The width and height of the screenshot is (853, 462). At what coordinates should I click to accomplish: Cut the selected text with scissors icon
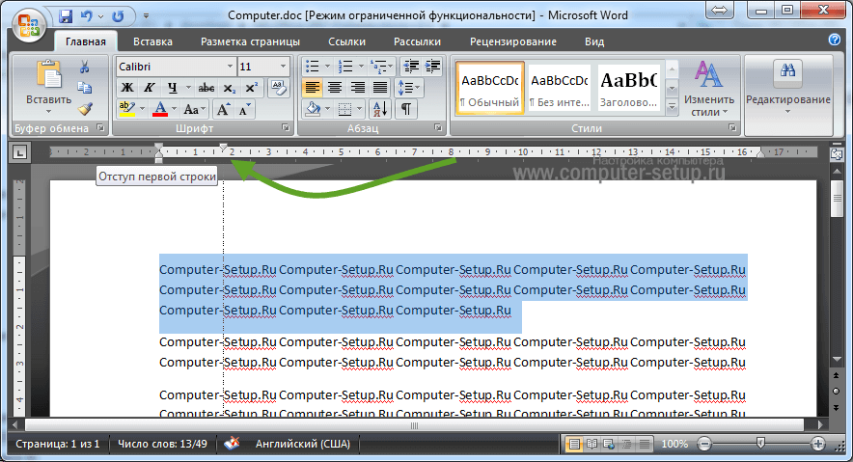click(84, 67)
